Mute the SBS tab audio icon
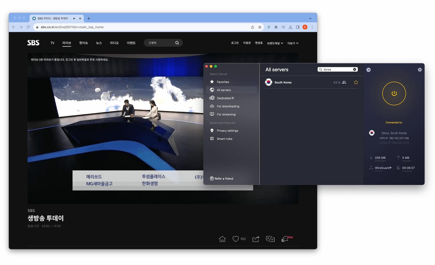435x265 pixels. [x=74, y=18]
